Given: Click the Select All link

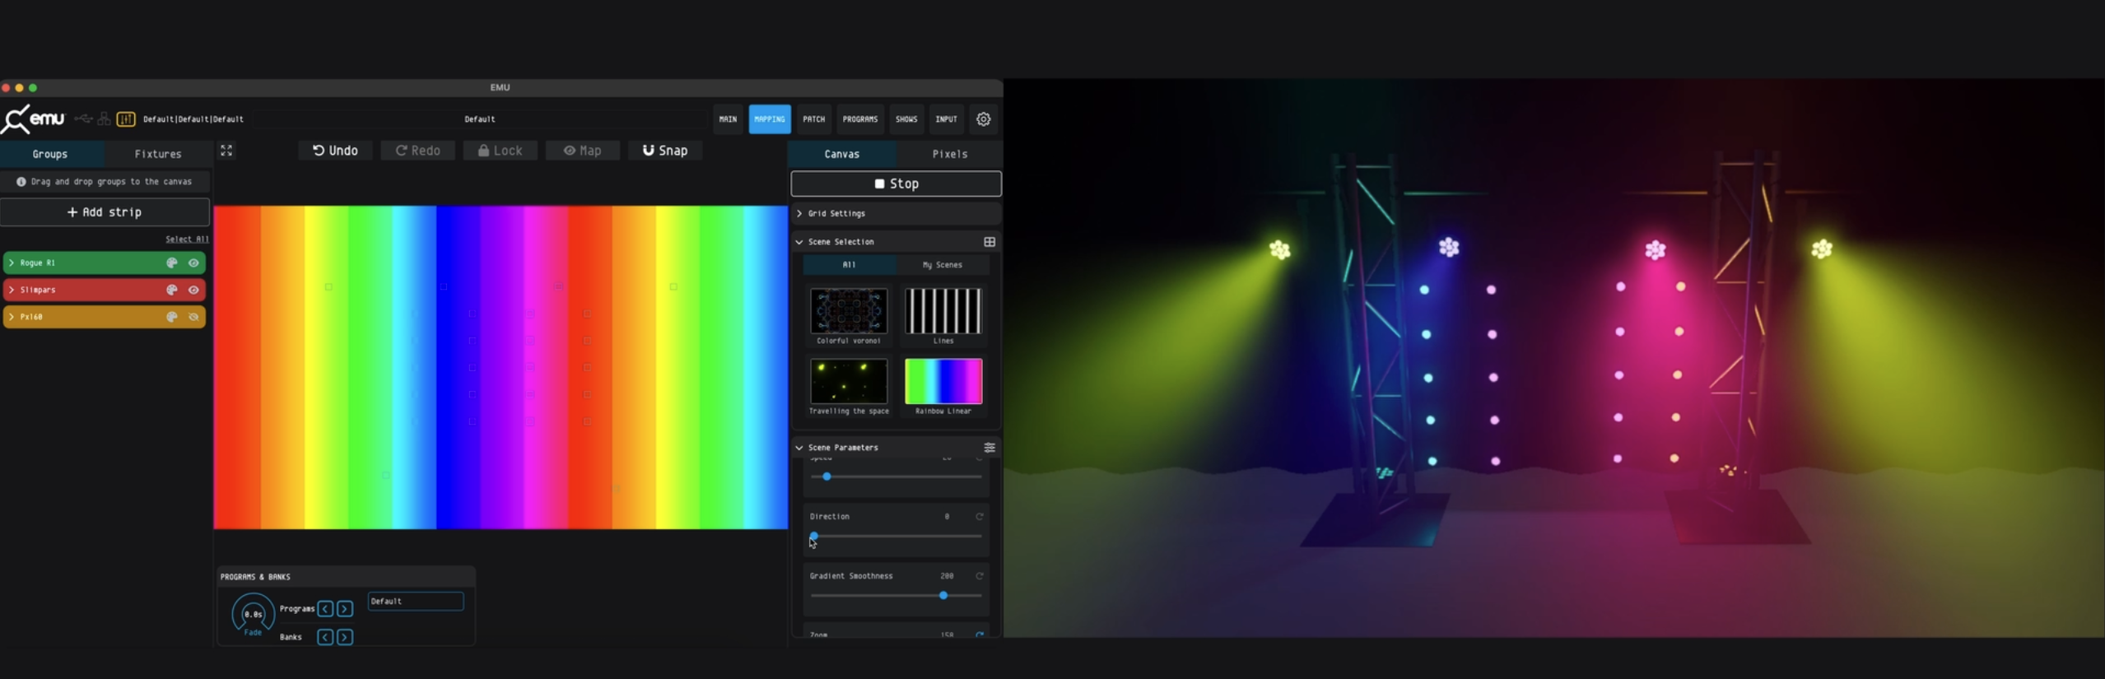Looking at the screenshot, I should click(187, 240).
